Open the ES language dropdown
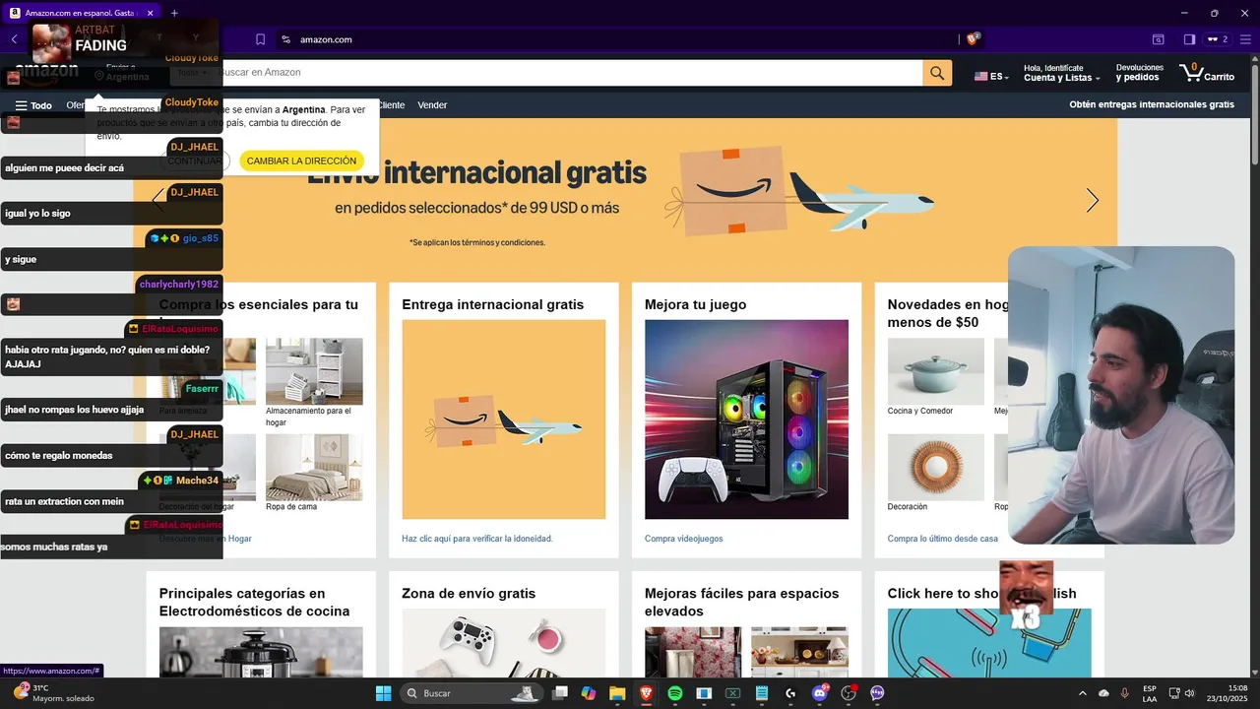Screen dimensions: 1260x709 click(991, 76)
